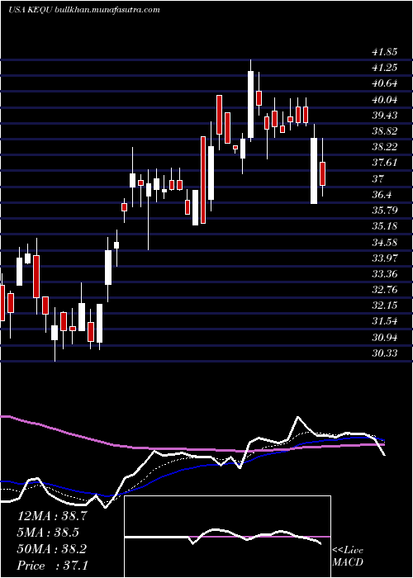The width and height of the screenshot is (413, 578).
Task: Click the tallest white candlestick near 41.25
Action: point(251,104)
